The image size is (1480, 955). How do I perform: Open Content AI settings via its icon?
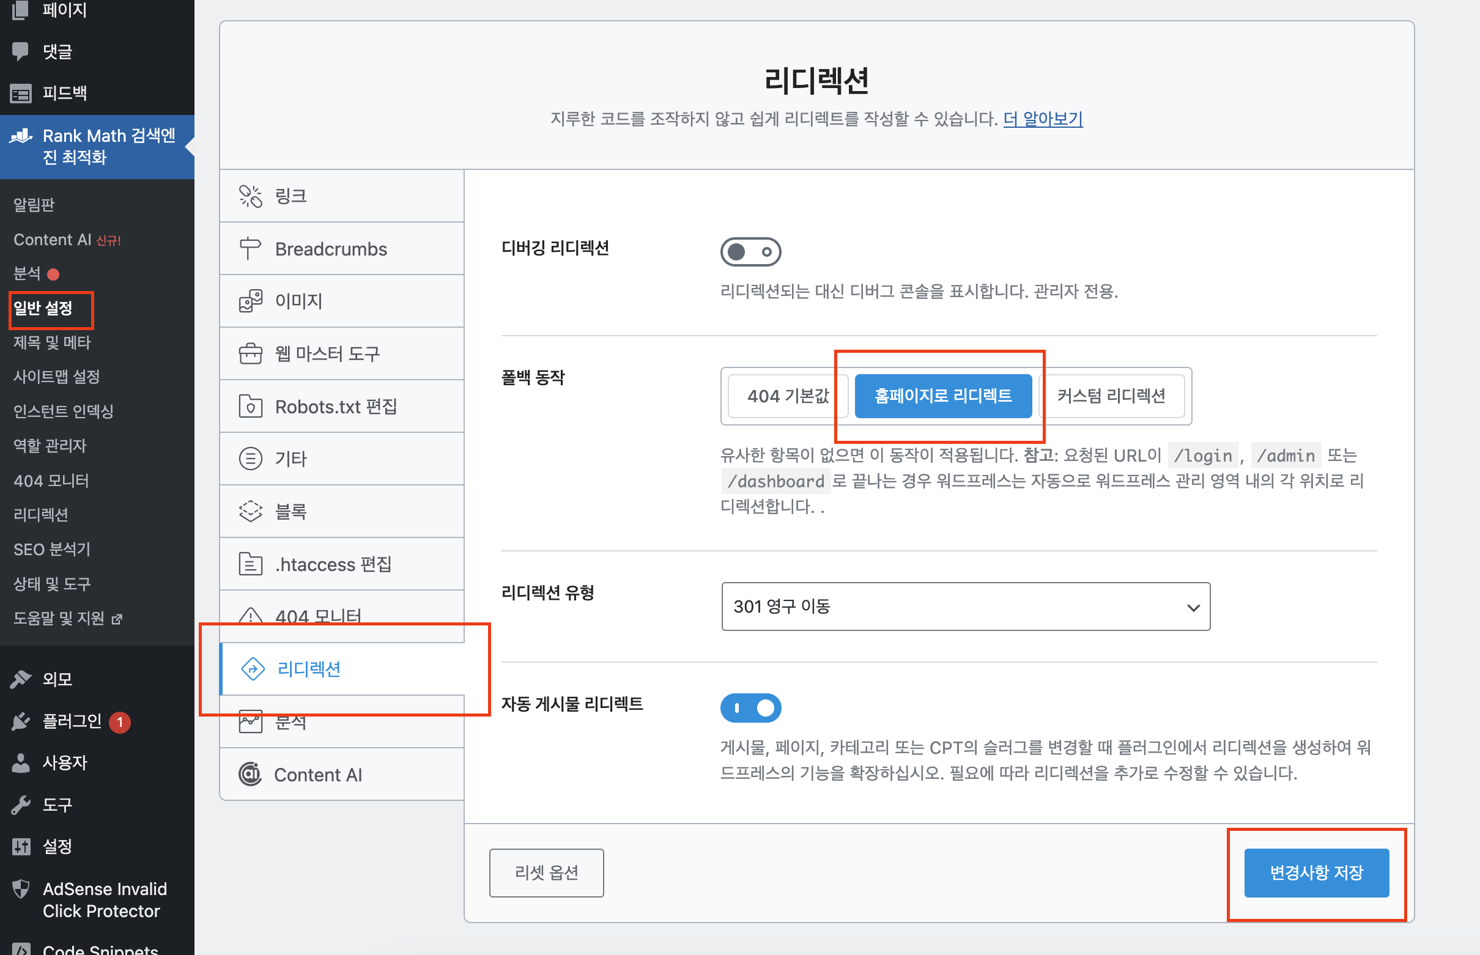tap(250, 774)
